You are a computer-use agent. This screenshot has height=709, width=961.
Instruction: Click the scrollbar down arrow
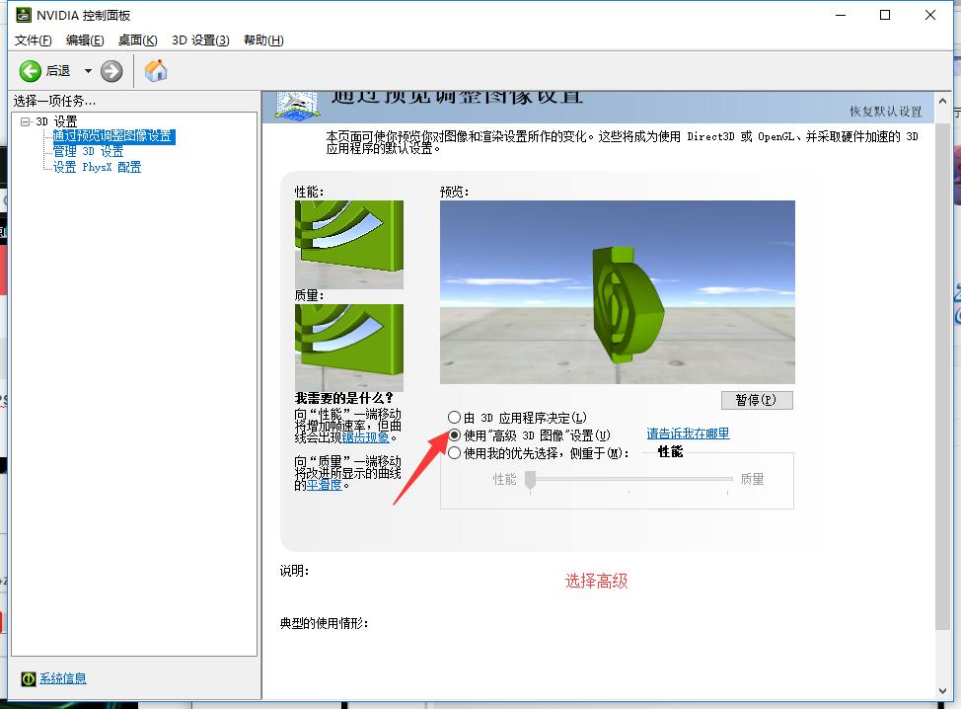click(942, 691)
